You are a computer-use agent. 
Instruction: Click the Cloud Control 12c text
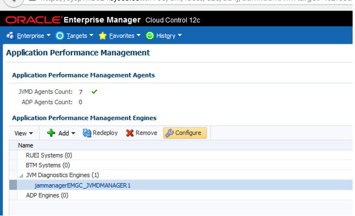(173, 20)
